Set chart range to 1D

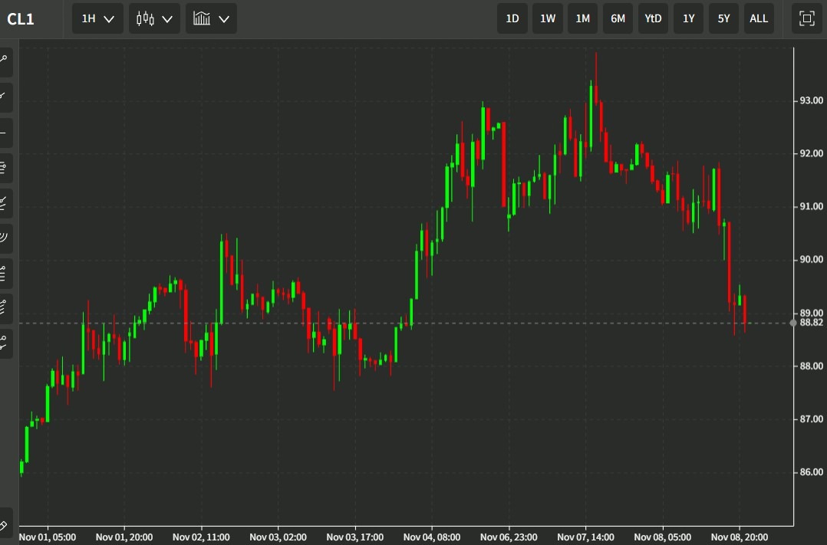point(512,18)
